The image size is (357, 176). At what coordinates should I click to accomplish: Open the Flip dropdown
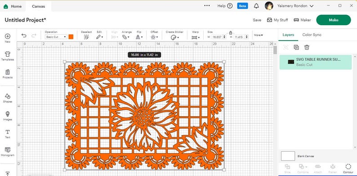pos(139,37)
